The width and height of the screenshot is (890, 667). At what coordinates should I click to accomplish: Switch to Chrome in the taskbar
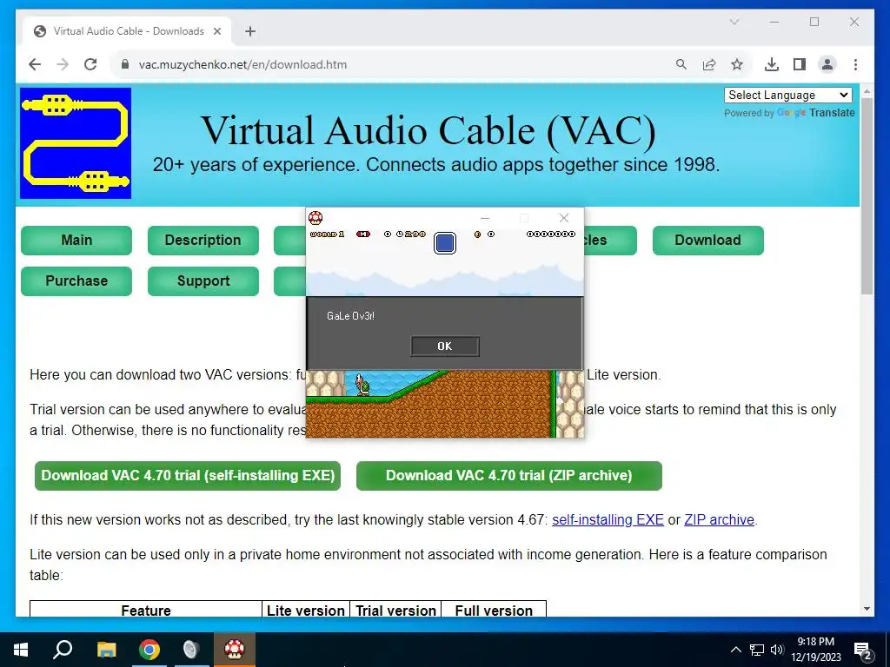click(x=149, y=650)
